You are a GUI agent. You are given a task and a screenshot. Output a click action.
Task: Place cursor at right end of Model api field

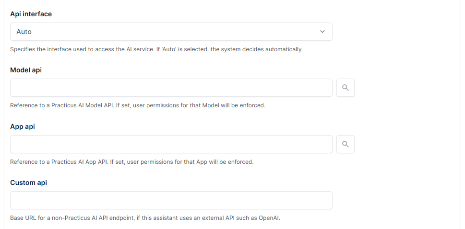pos(326,88)
